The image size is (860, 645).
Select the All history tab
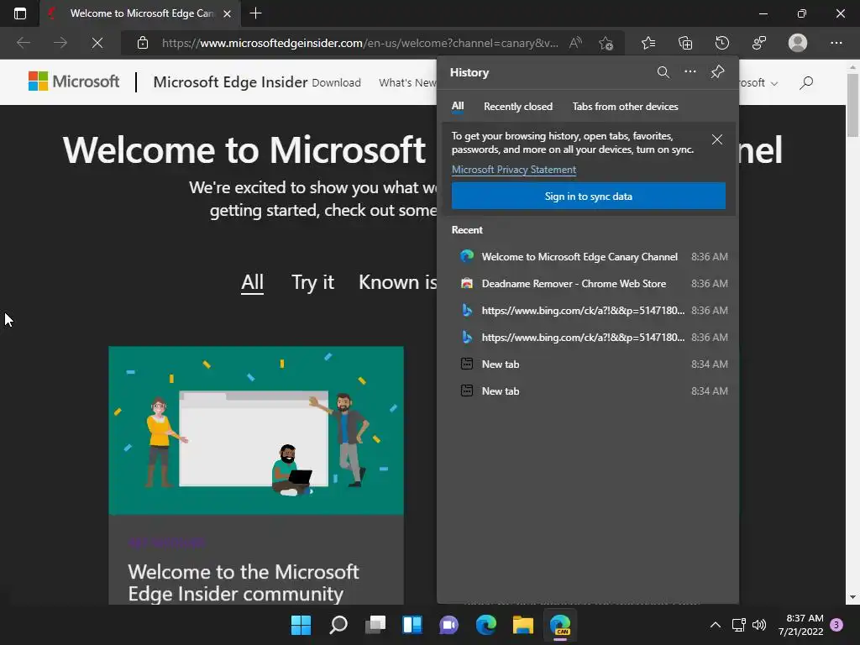458,107
